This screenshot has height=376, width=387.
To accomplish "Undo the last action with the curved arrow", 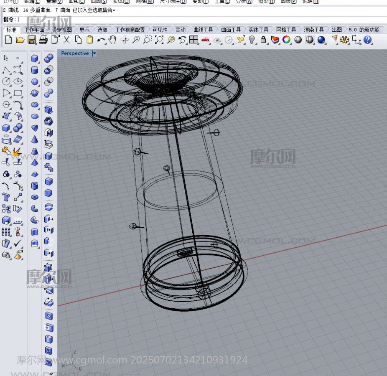I will click(101, 40).
